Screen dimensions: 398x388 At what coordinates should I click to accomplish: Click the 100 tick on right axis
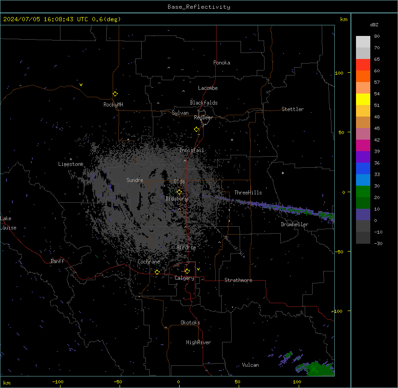coord(339,73)
